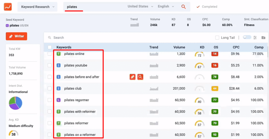Check the box for pilates youtube
This screenshot has height=139, width=269.
pyautogui.click(x=50, y=65)
